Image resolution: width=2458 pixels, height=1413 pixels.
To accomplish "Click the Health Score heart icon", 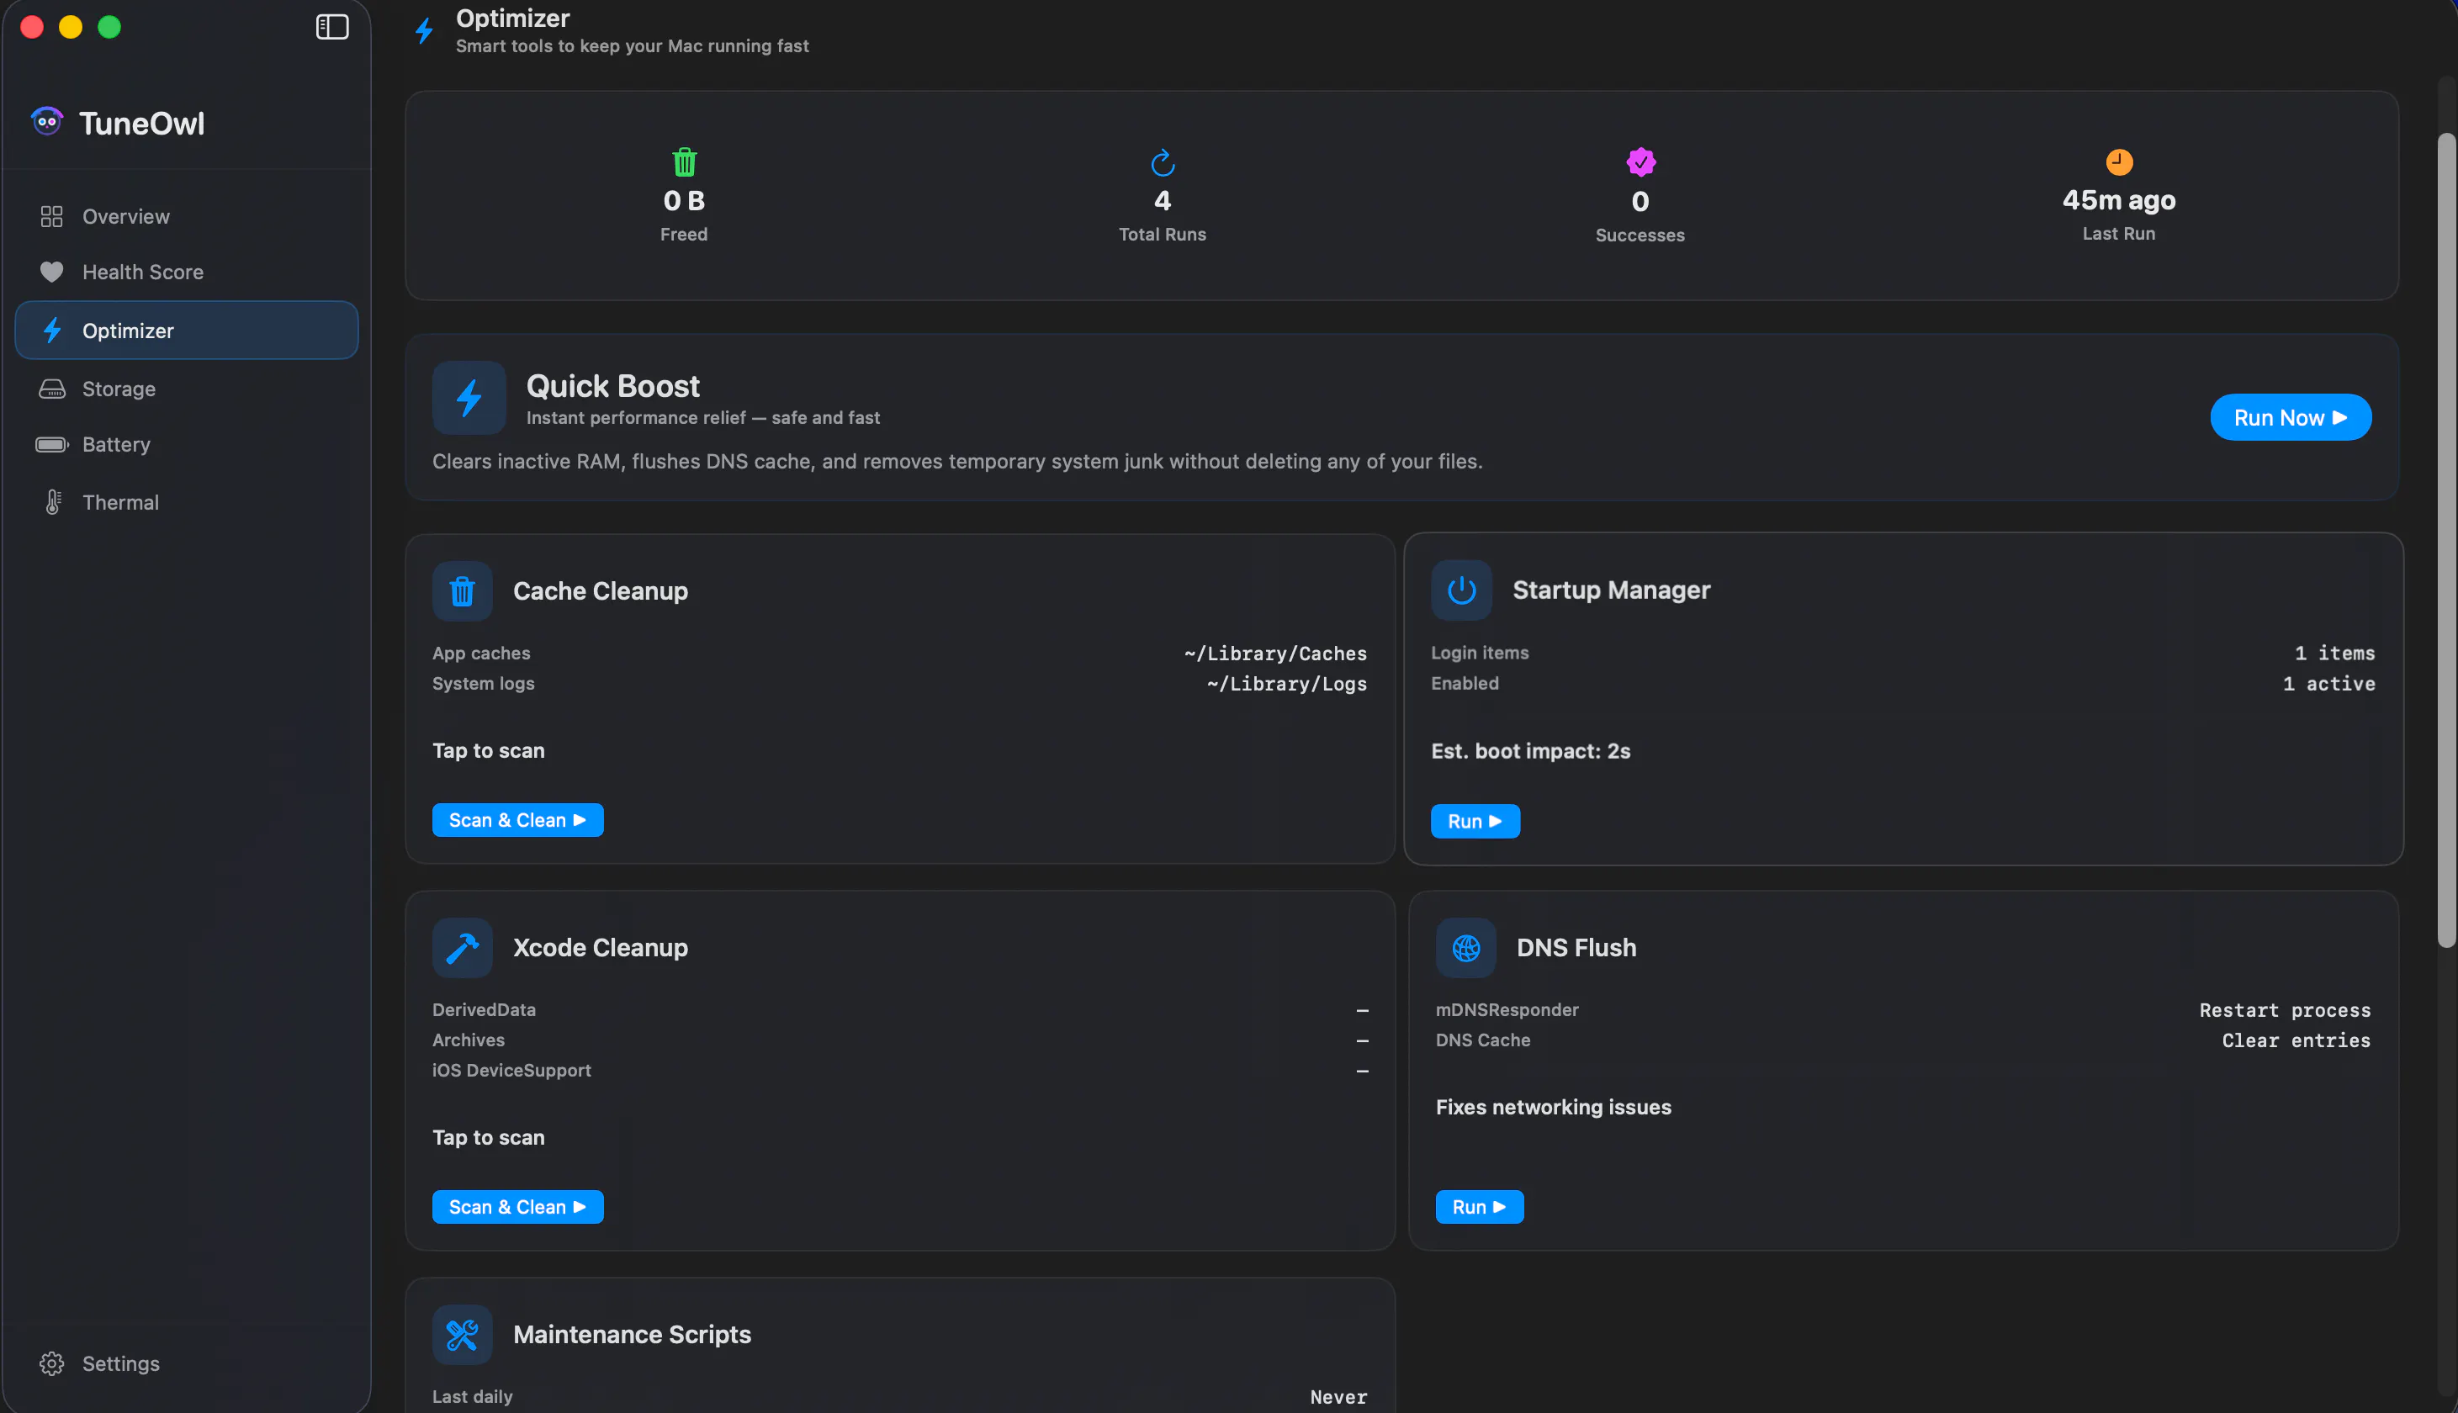I will pos(51,272).
